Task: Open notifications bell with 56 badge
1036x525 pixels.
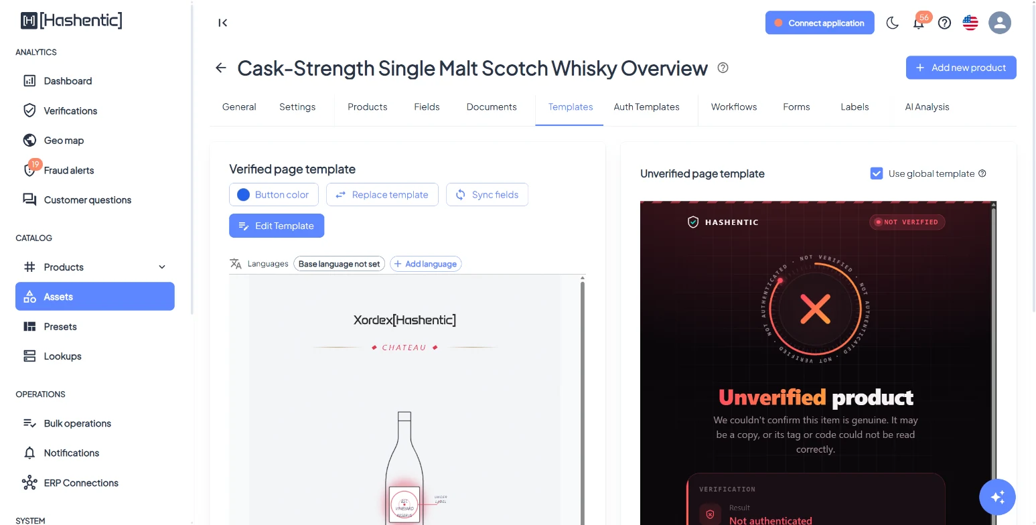Action: [919, 23]
